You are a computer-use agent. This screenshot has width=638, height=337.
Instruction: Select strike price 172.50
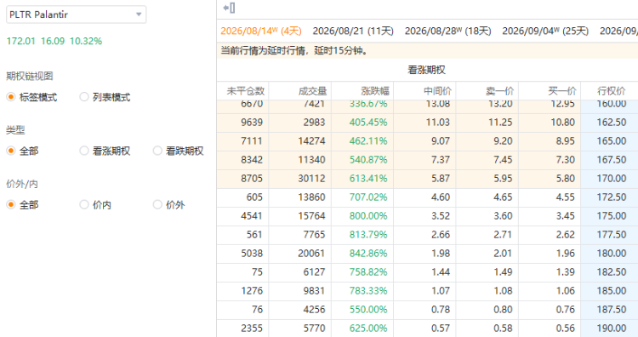[x=611, y=197]
